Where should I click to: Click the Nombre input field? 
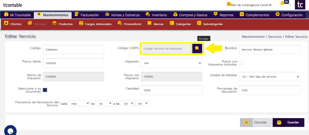269,50
